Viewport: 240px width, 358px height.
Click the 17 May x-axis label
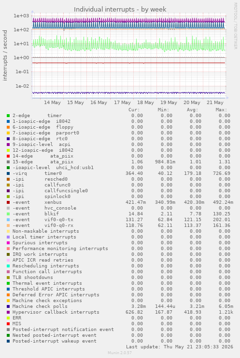click(122, 103)
